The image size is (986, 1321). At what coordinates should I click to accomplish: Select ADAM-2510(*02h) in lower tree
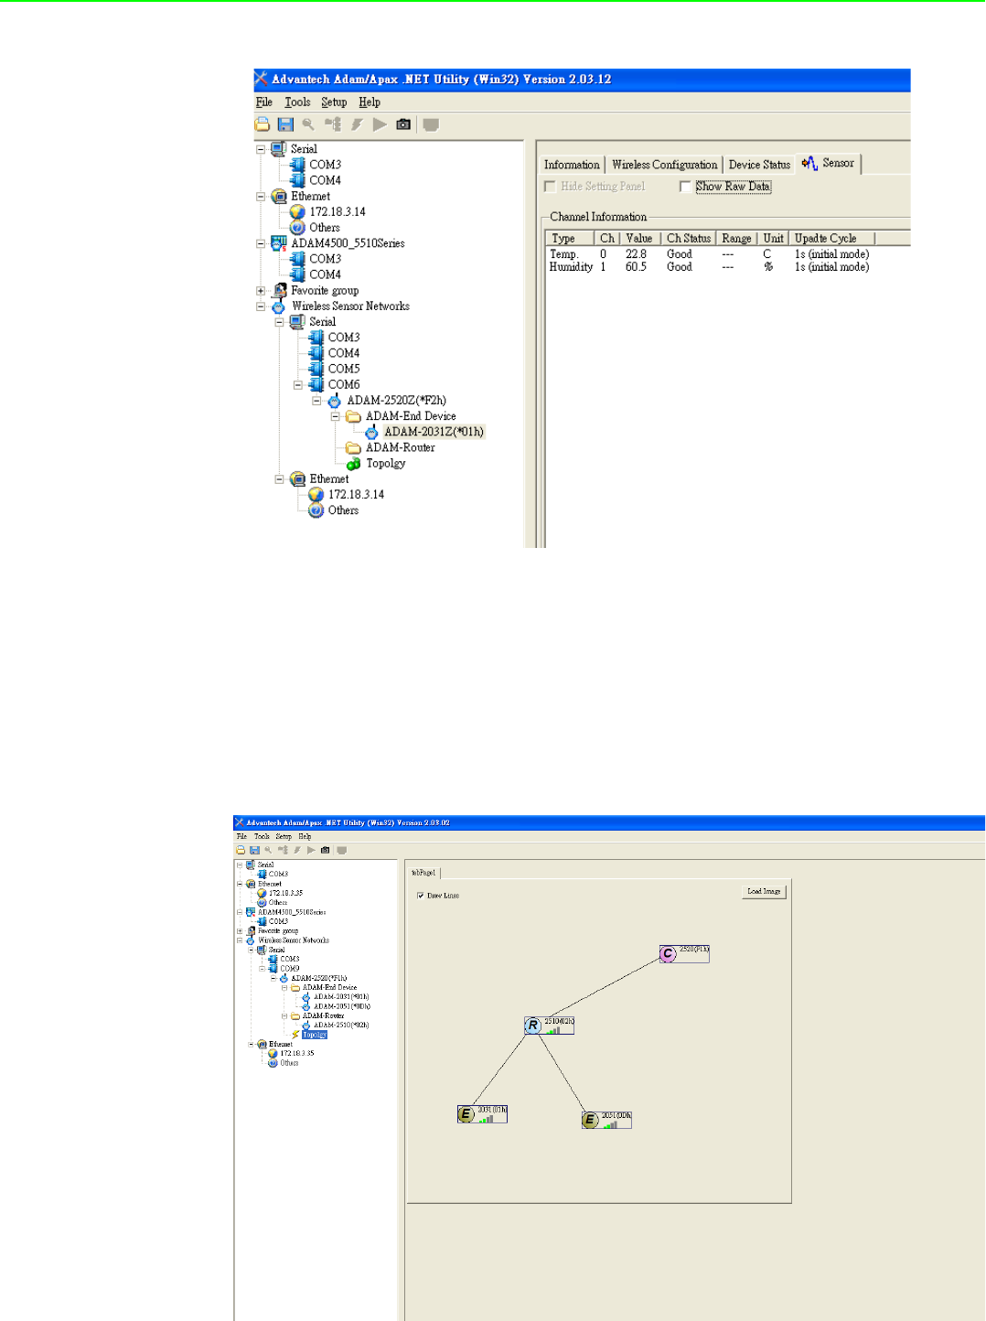pyautogui.click(x=341, y=1026)
